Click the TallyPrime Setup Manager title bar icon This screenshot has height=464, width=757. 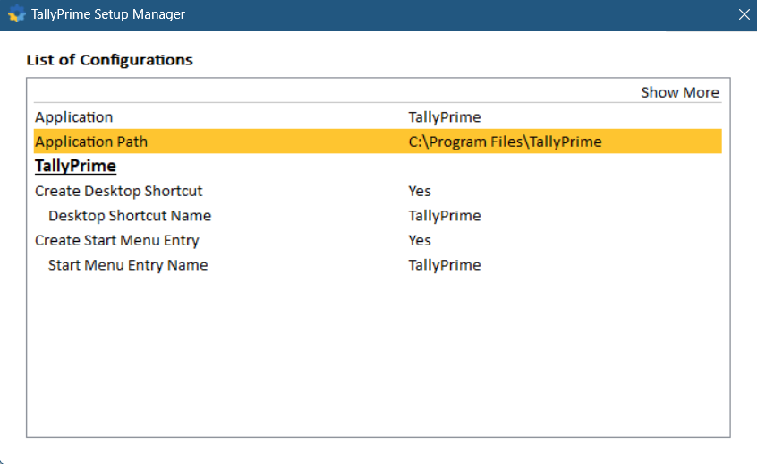pos(17,14)
